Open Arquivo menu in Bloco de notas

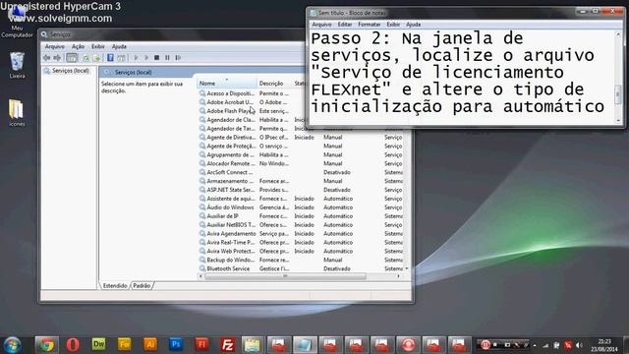pyautogui.click(x=321, y=25)
